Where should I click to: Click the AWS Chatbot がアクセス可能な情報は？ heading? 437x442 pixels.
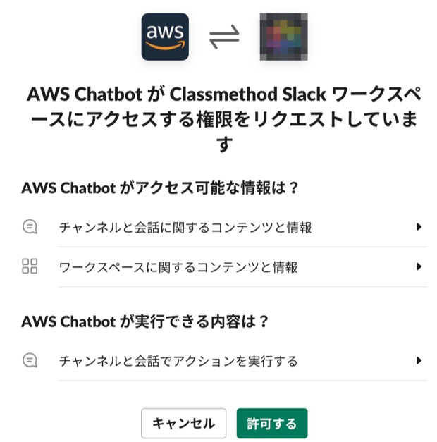pos(160,188)
